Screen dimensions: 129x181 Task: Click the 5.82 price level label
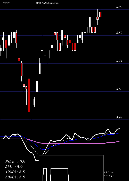[x=119, y=33]
